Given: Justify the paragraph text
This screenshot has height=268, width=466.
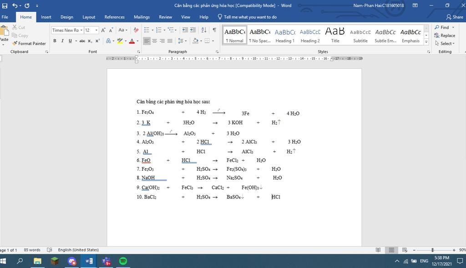Looking at the screenshot, I should (170, 40).
